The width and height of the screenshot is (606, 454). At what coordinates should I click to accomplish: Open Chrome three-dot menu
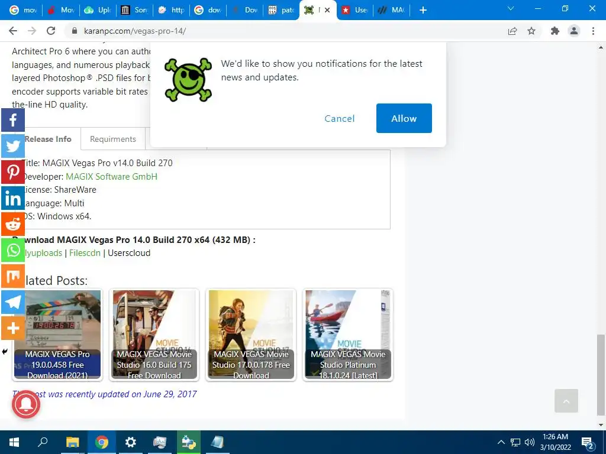click(x=593, y=31)
